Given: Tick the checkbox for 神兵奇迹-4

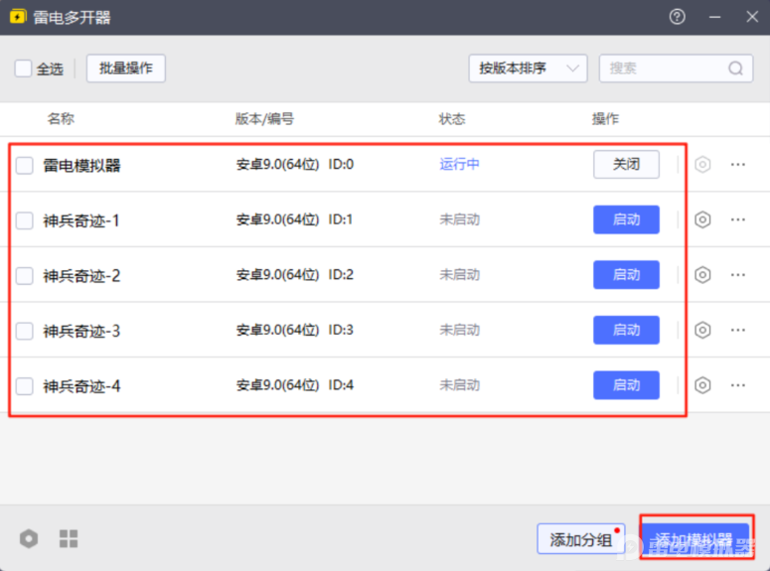Looking at the screenshot, I should (25, 386).
